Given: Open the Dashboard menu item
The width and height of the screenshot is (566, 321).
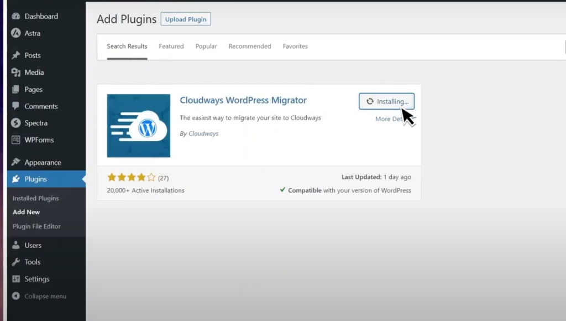Looking at the screenshot, I should 41,16.
